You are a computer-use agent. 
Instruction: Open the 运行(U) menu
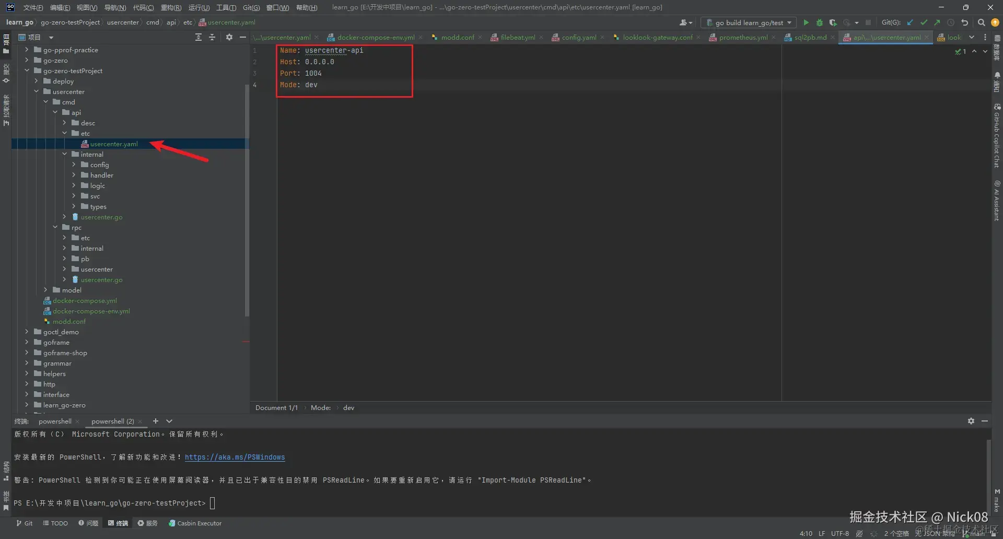199,7
